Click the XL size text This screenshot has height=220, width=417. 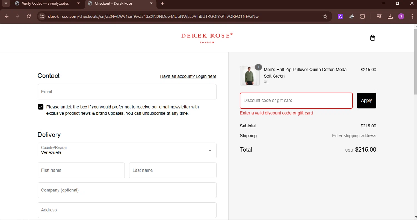(x=266, y=82)
